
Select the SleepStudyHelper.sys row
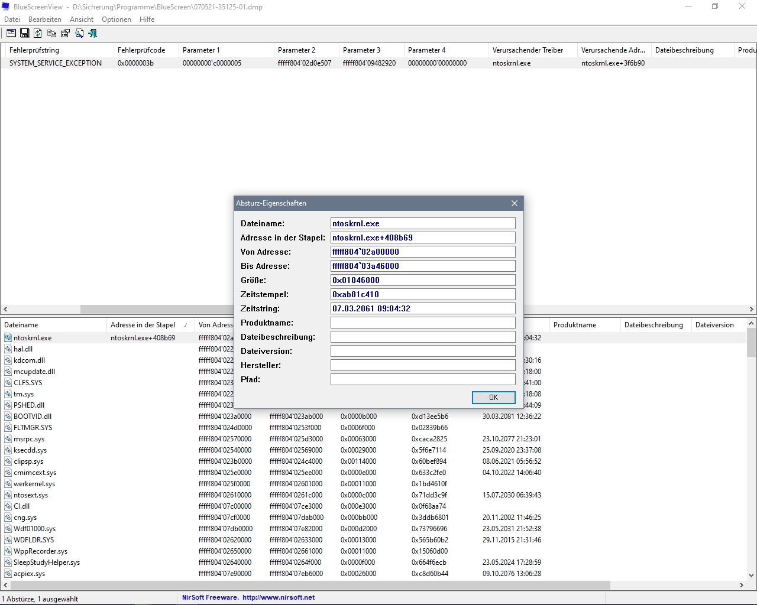click(x=374, y=562)
